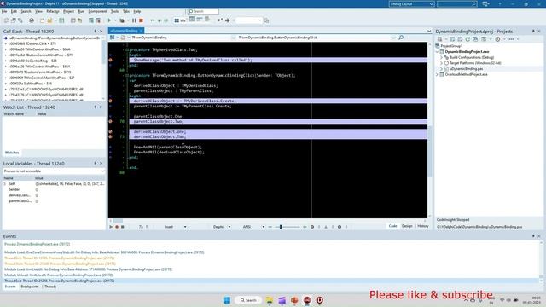Click the Projects panel refresh icon

pos(468,39)
